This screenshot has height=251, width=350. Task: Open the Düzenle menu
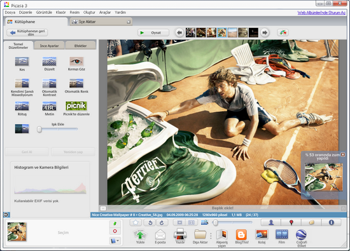[25, 13]
